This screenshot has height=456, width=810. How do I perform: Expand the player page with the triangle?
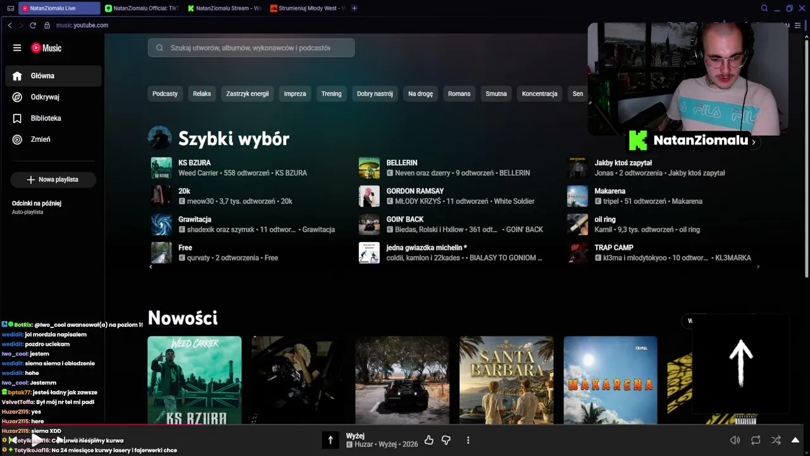click(x=795, y=440)
